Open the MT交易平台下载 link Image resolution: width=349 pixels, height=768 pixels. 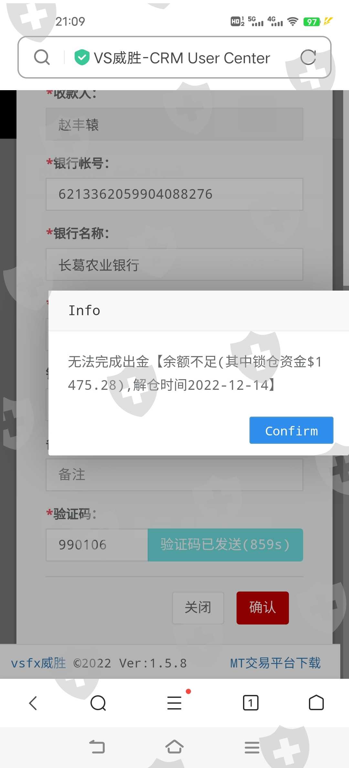click(x=275, y=663)
